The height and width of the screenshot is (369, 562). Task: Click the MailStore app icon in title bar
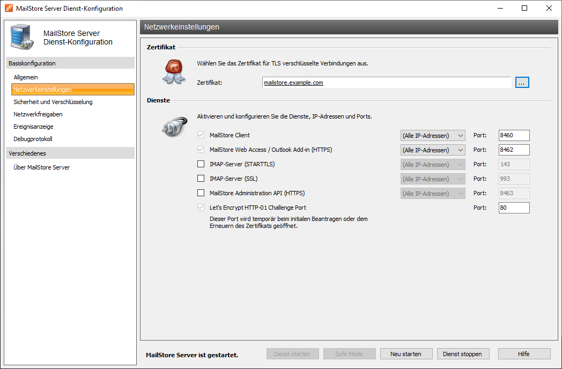(9, 8)
